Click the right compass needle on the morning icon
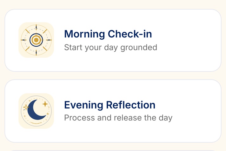Image resolution: width=226 pixels, height=151 pixels. pyautogui.click(x=49, y=40)
